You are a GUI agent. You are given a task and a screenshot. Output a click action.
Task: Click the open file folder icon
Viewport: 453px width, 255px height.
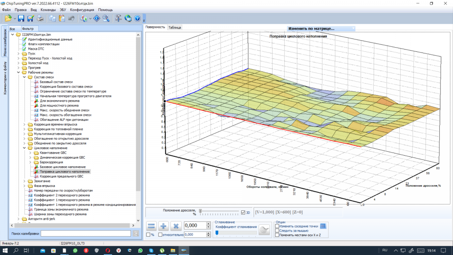(x=8, y=18)
